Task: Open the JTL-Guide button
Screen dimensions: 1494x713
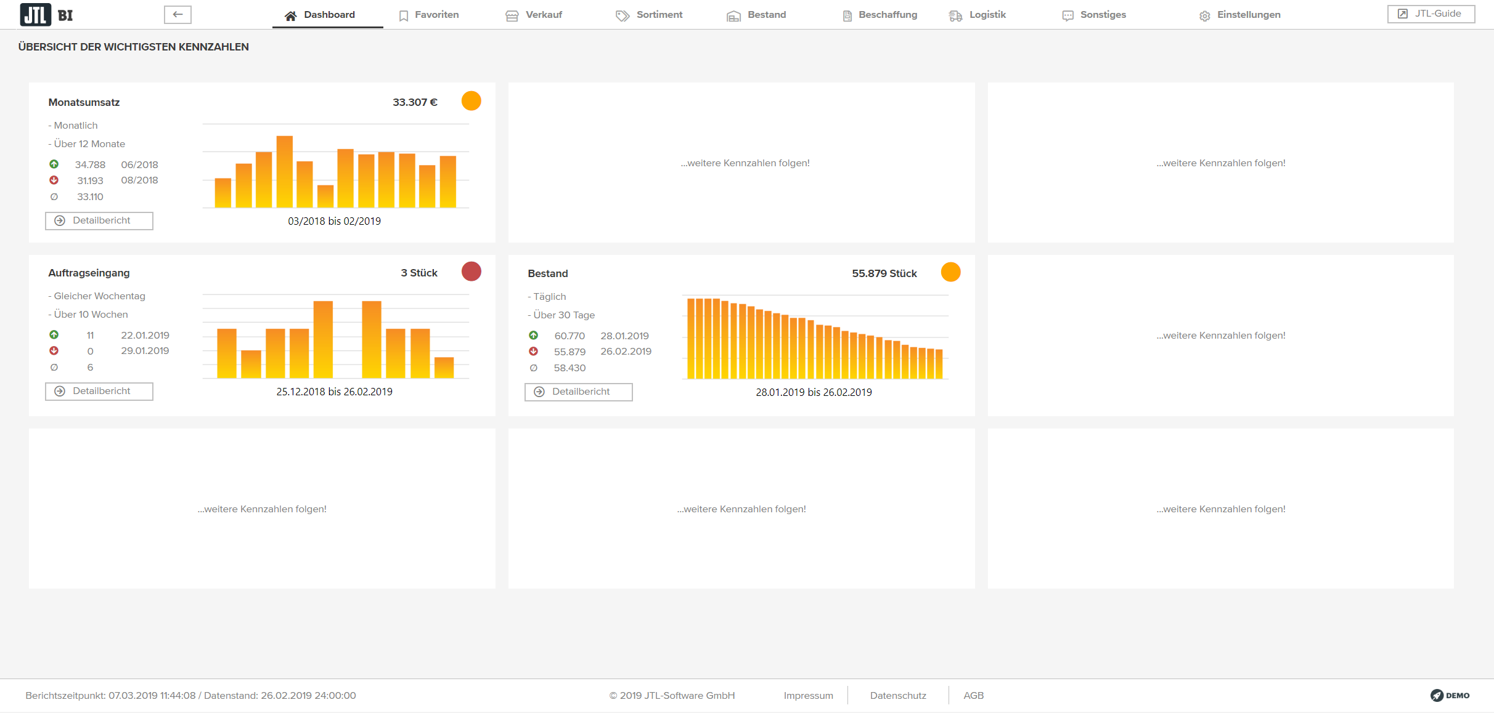Action: [1431, 14]
